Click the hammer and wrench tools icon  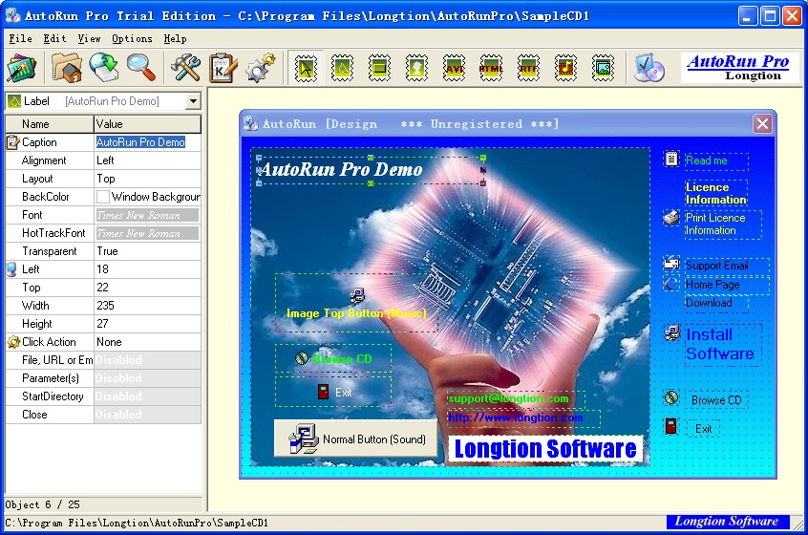tap(185, 68)
